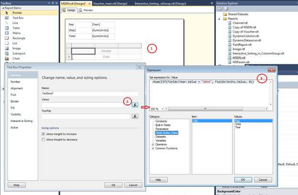The image size is (298, 195).
Task: Select the Chart report item
Action: coord(16,59)
